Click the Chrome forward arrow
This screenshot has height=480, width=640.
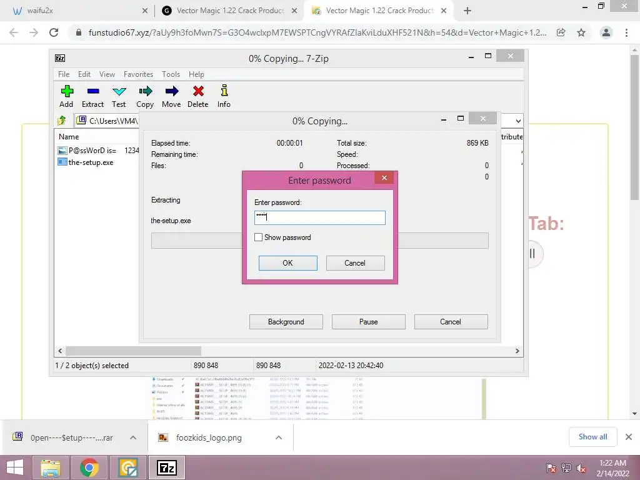click(x=34, y=32)
